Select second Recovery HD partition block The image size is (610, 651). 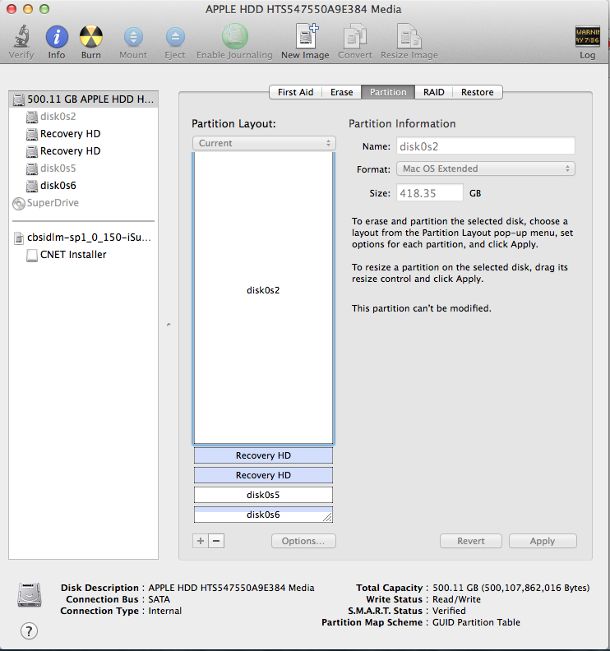[263, 475]
